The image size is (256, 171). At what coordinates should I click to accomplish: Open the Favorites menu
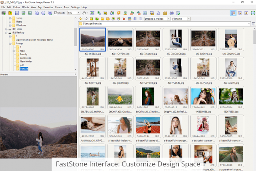click(48, 7)
